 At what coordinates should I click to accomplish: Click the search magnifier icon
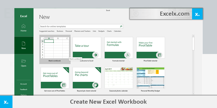121,26
